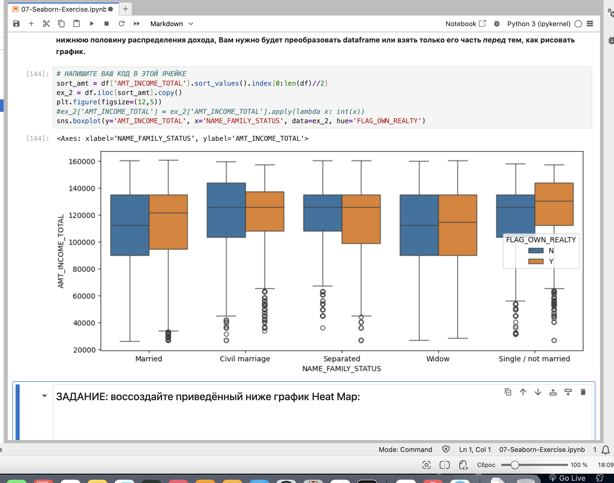This screenshot has width=614, height=483.
Task: Click the split view icon in bottom bar
Action: pyautogui.click(x=445, y=465)
